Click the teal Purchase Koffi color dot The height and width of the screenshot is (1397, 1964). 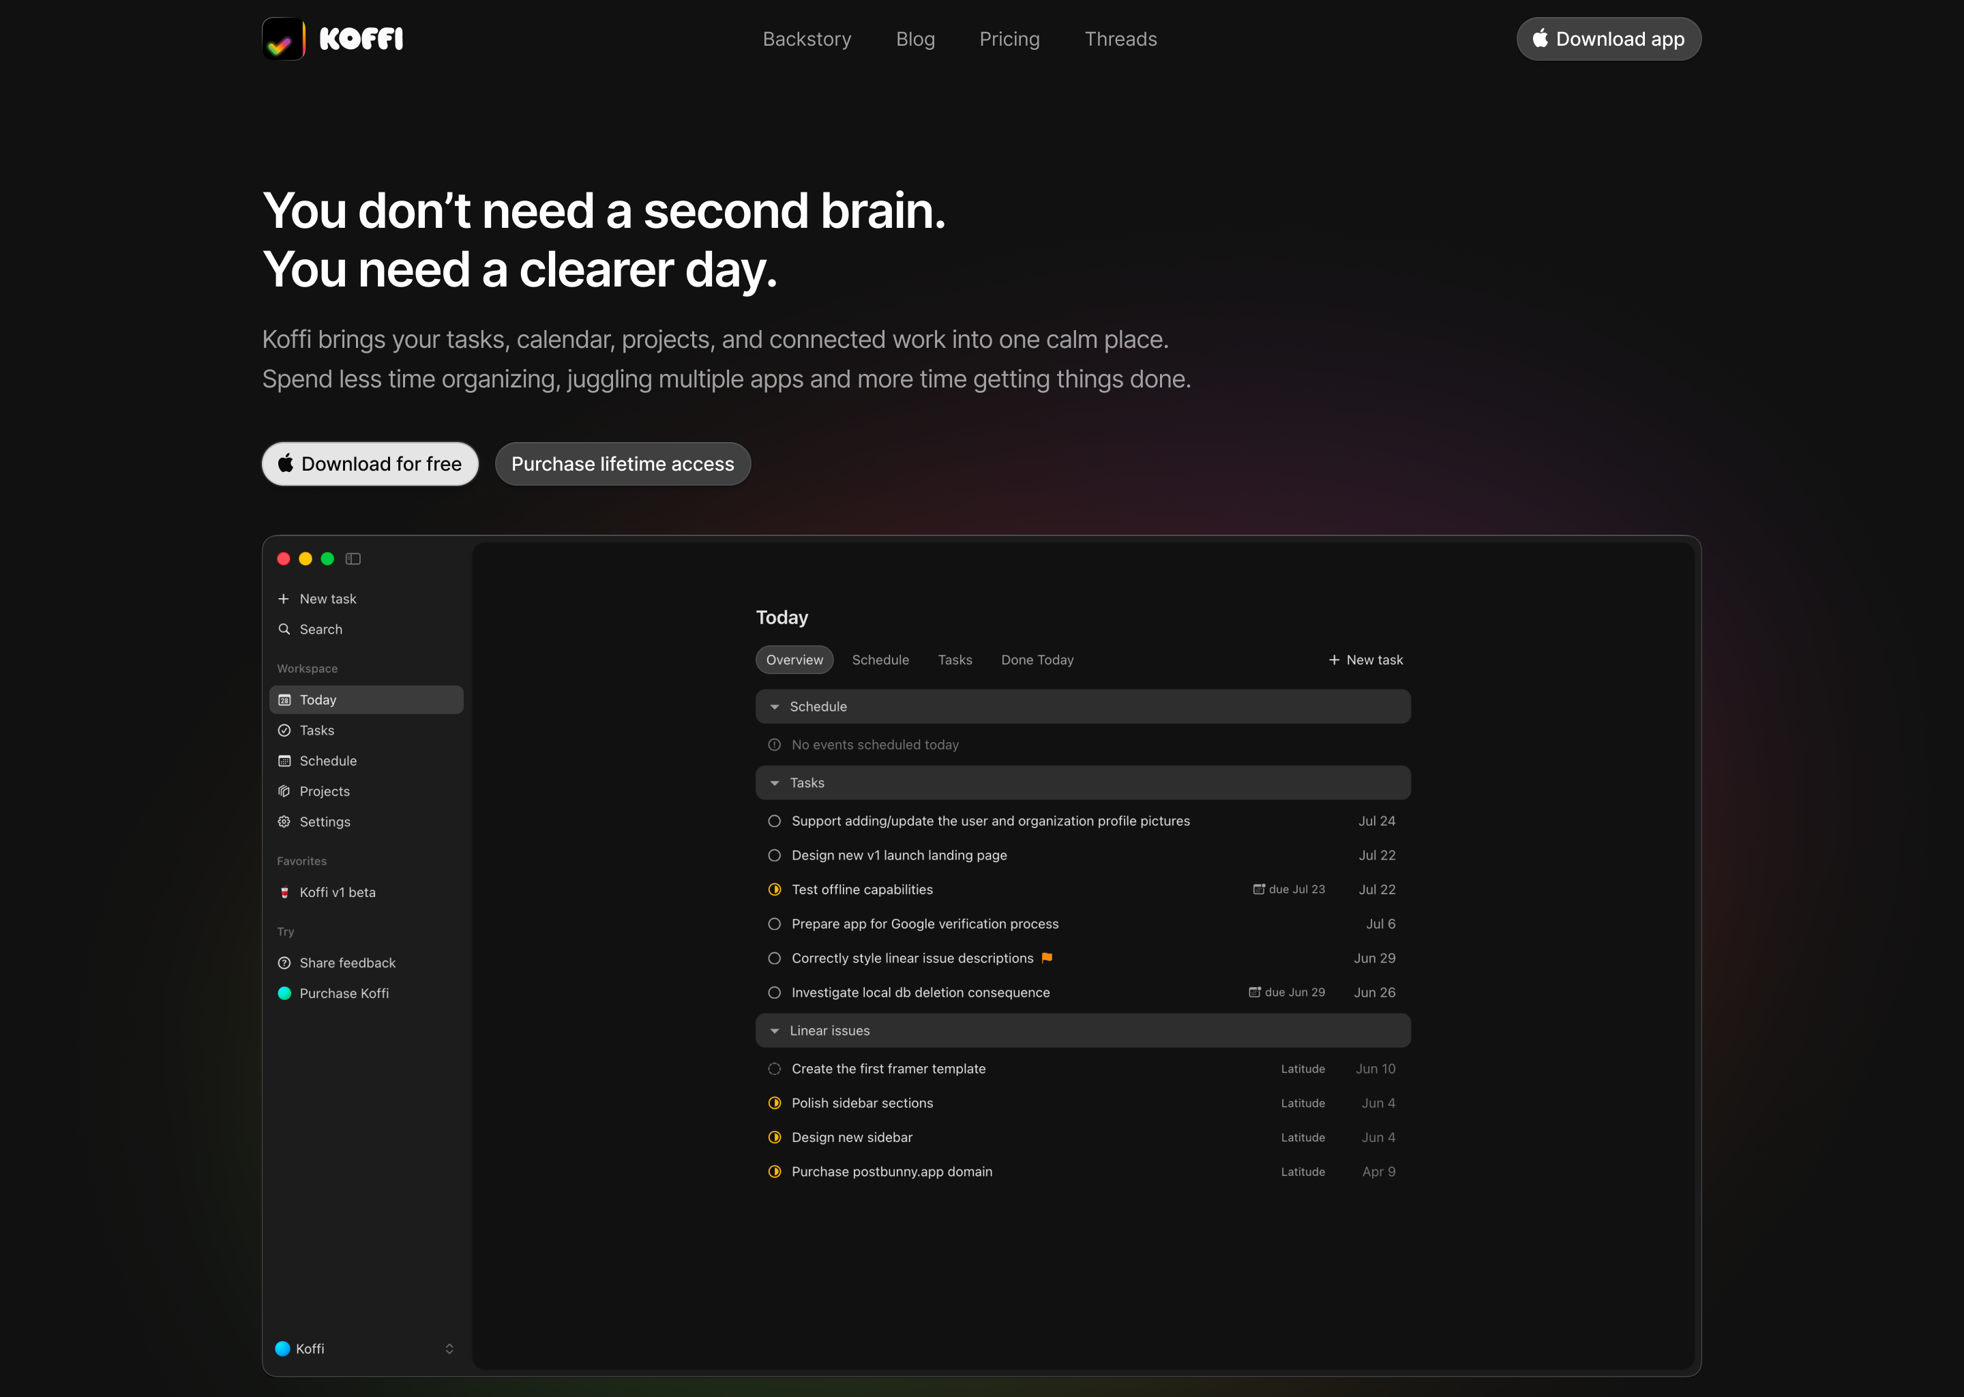pos(284,994)
